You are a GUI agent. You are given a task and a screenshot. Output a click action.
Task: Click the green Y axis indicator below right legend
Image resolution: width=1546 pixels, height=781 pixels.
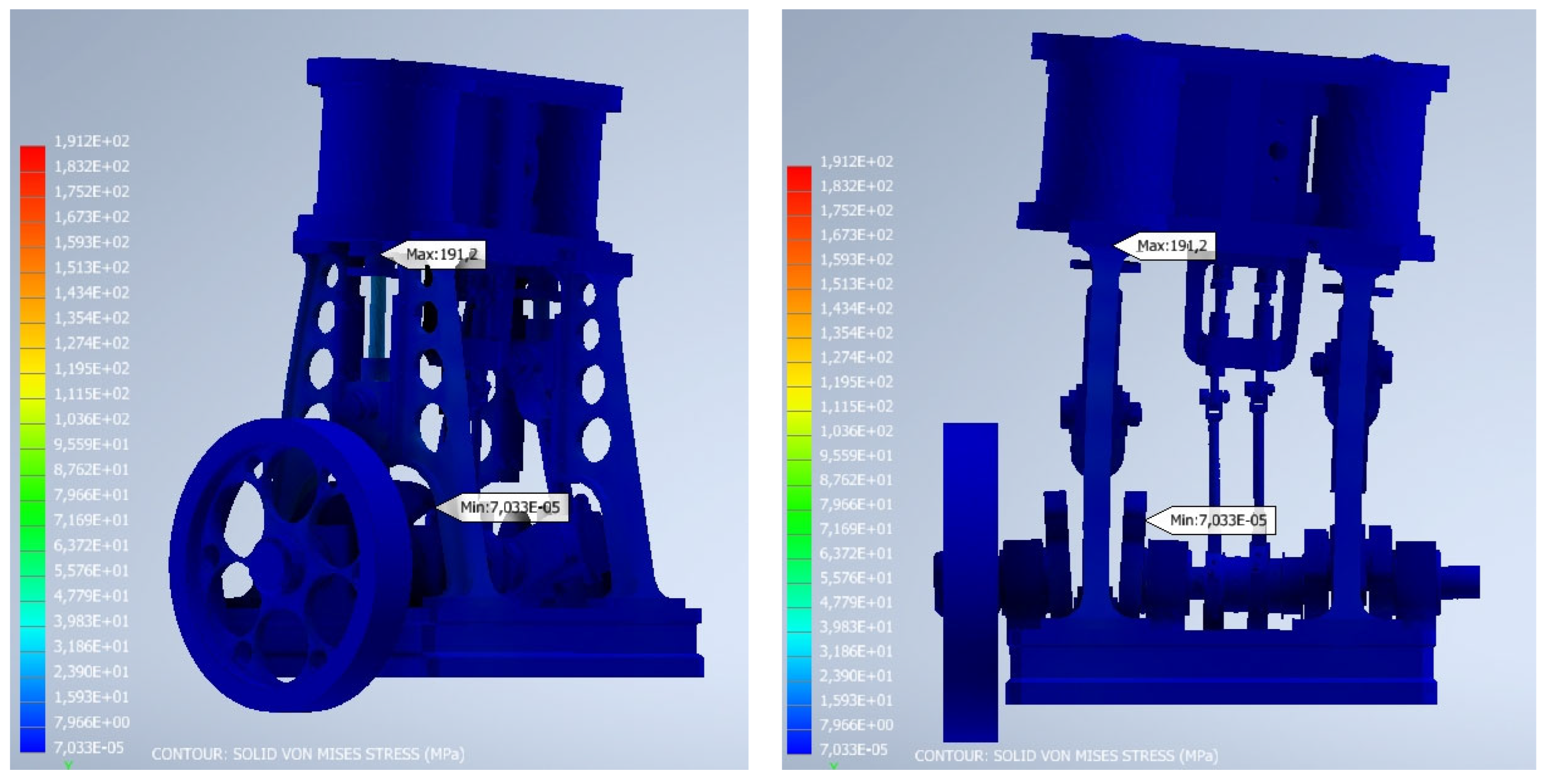(x=834, y=766)
